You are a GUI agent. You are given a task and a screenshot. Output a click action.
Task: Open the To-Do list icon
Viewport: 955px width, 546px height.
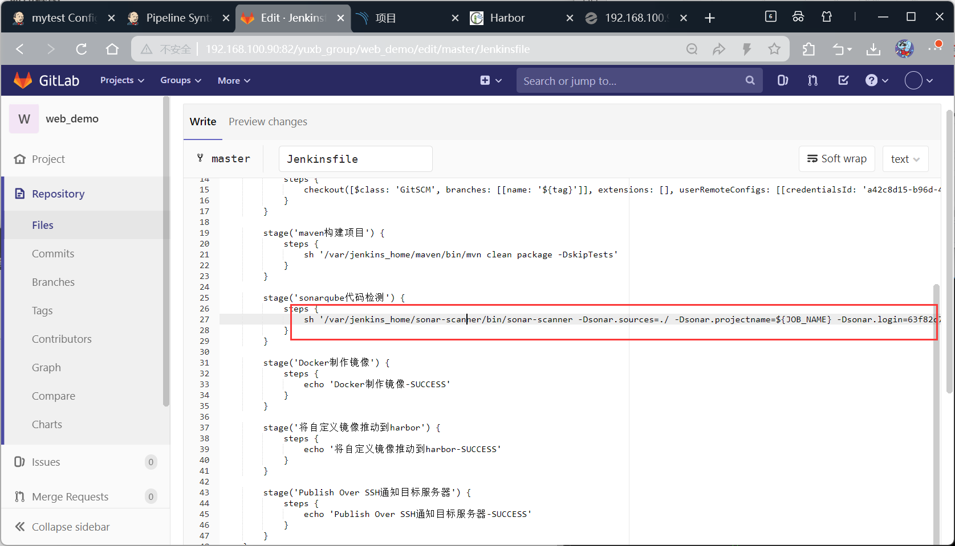[x=843, y=80]
